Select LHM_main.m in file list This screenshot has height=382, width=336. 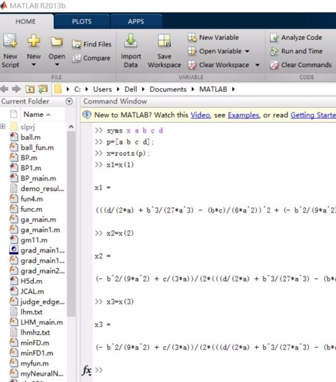[x=41, y=322]
